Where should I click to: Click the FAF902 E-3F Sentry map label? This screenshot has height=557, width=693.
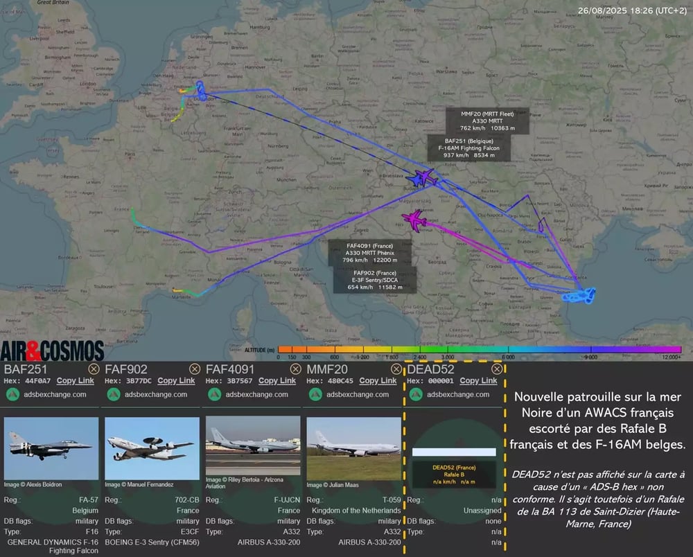click(x=375, y=280)
